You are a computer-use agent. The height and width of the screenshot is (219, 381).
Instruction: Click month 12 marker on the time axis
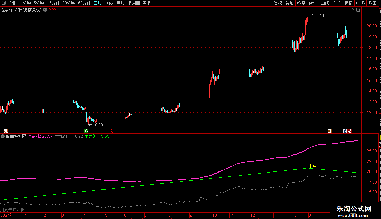point(253,215)
